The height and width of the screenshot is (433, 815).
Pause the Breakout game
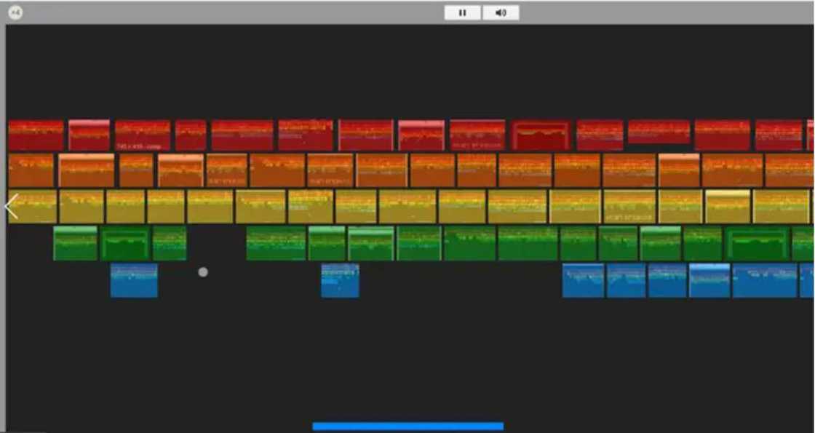(x=462, y=12)
